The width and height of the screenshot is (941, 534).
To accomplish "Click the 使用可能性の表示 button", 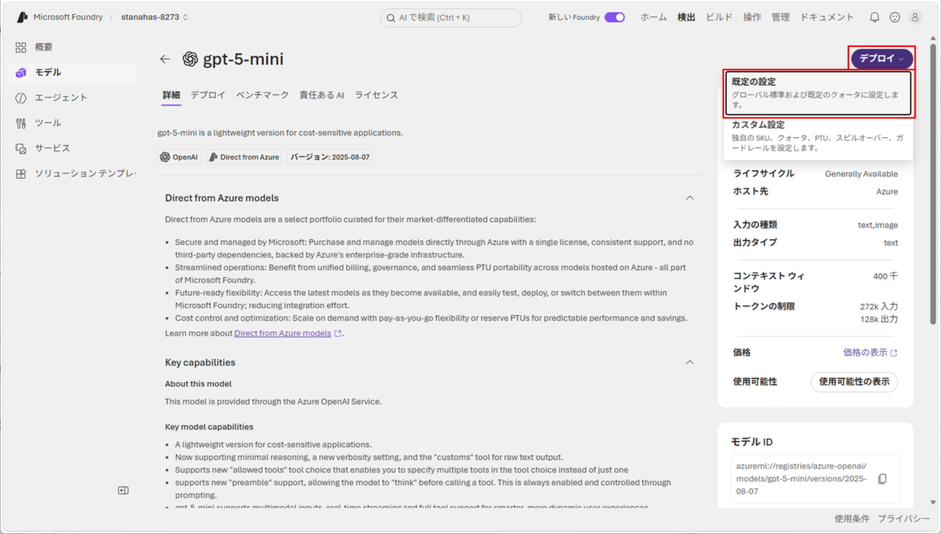I will click(x=854, y=382).
